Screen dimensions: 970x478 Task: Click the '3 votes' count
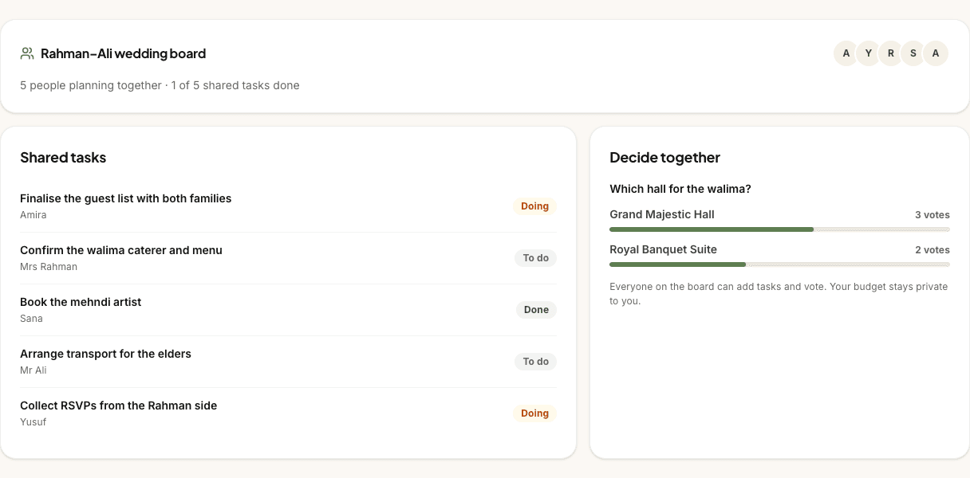[x=933, y=215]
